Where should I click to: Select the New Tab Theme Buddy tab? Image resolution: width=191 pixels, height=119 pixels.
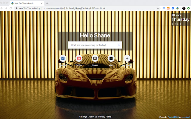(27, 3)
